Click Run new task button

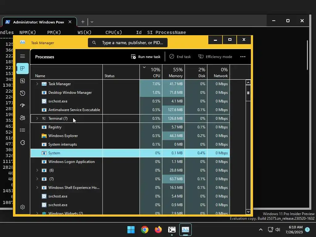(x=146, y=57)
